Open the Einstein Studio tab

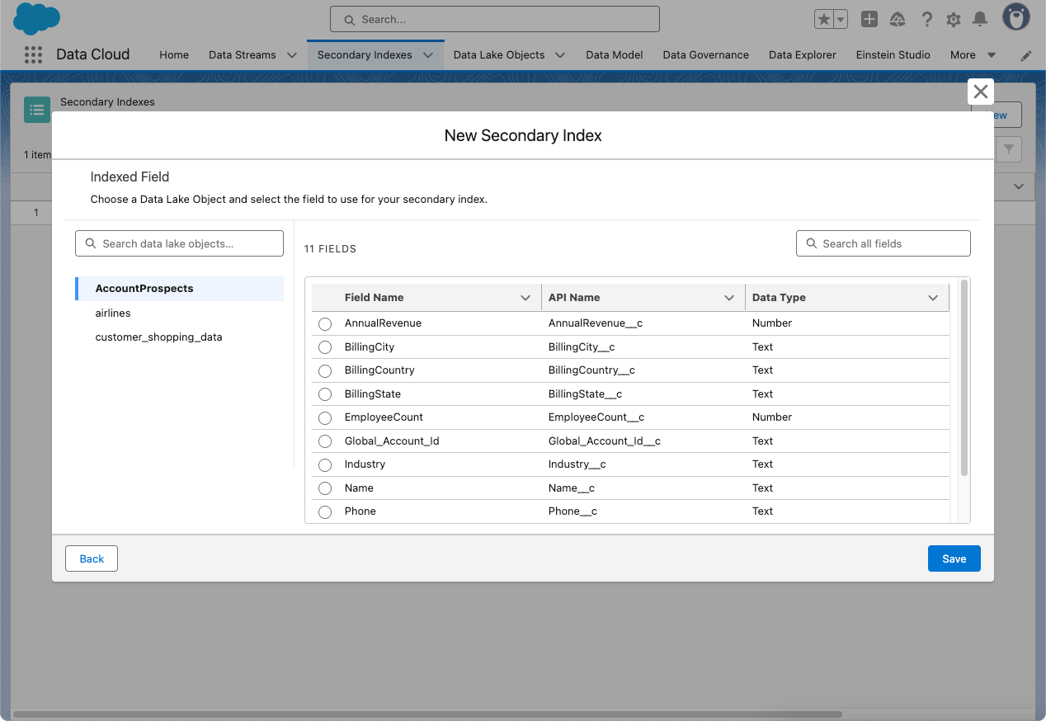893,55
